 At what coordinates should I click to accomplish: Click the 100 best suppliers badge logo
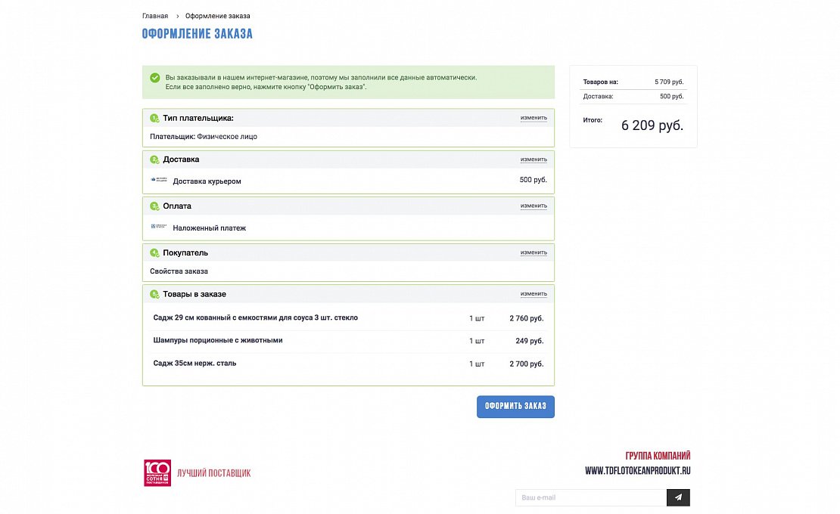[x=157, y=473]
